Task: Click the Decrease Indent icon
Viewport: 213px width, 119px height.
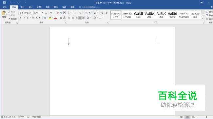Action: (x=87, y=13)
